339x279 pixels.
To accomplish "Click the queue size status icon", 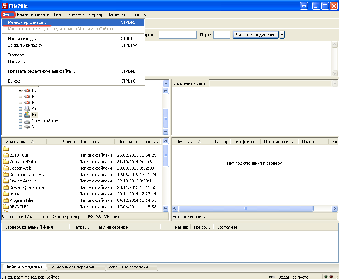I will pos(272,277).
